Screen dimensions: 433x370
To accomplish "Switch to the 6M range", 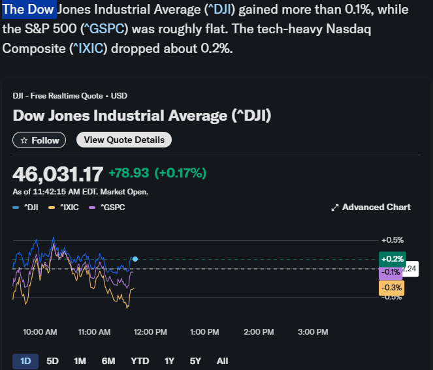I will 108,361.
